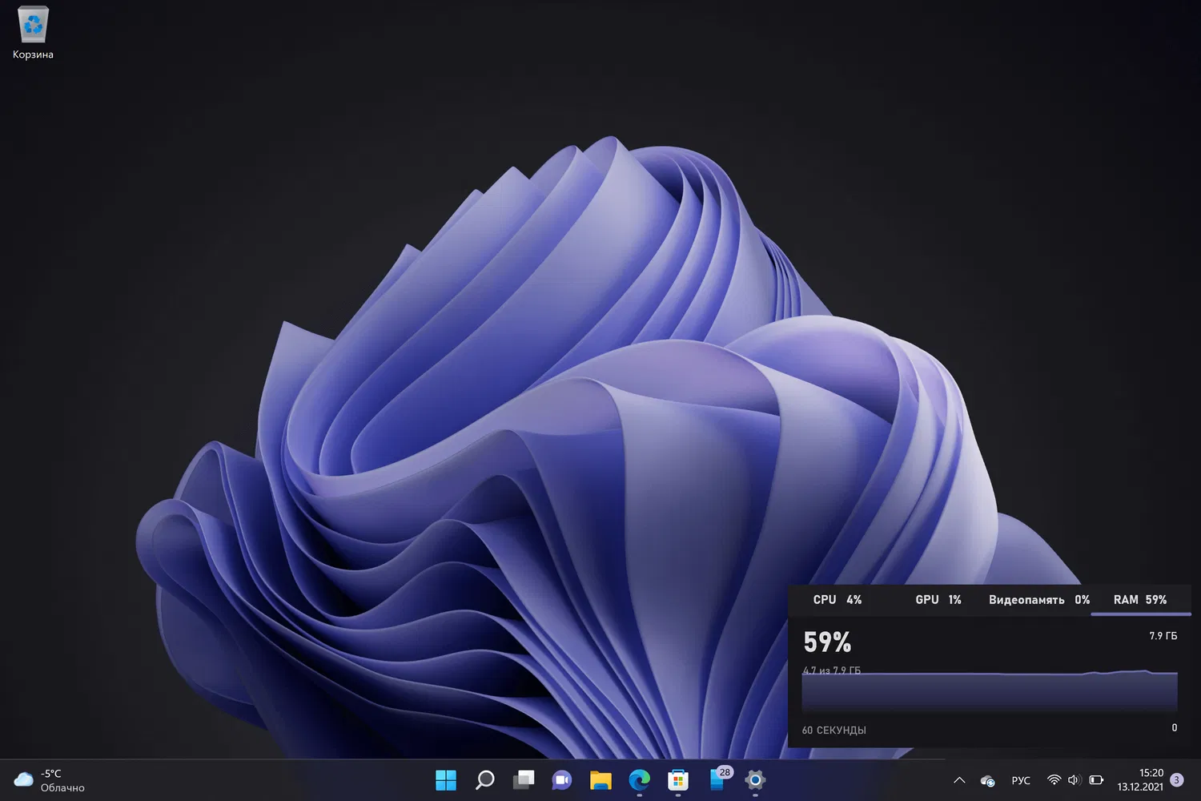This screenshot has width=1201, height=801.
Task: Switch to the GPU 1% tab
Action: point(938,600)
